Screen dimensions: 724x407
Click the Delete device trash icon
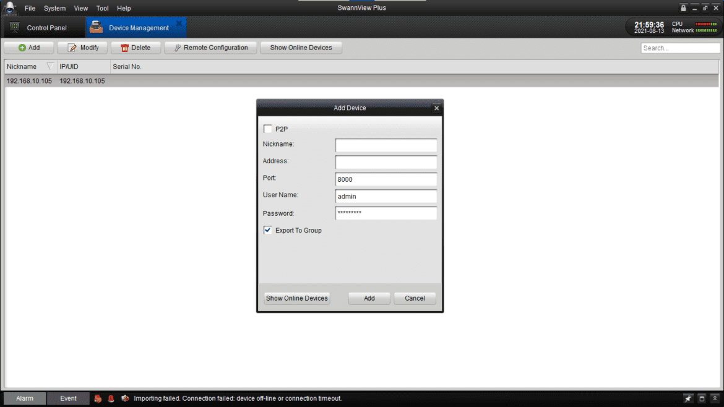pos(124,48)
